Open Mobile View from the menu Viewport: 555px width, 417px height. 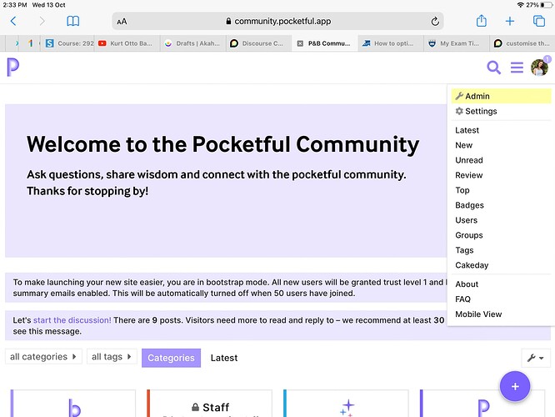478,314
